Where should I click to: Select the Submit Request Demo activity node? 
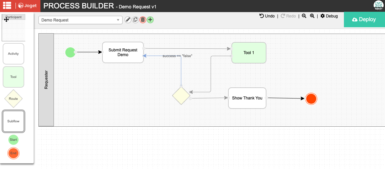(123, 52)
